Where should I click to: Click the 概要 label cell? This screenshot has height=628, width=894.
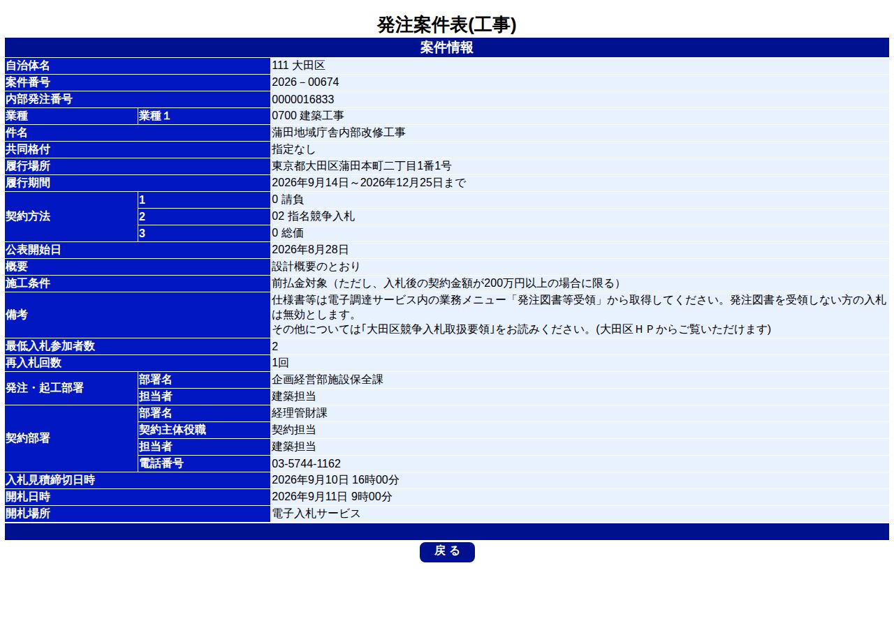138,267
